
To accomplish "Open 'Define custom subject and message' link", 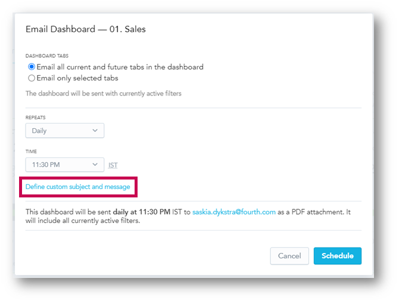I will (78, 187).
